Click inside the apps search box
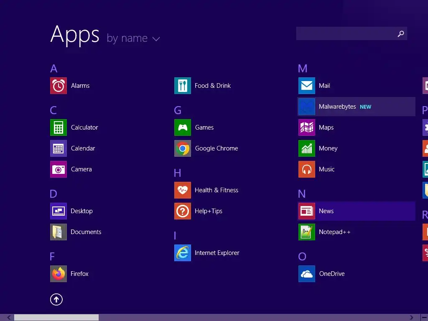Viewport: 428px width, 321px height. pyautogui.click(x=352, y=33)
